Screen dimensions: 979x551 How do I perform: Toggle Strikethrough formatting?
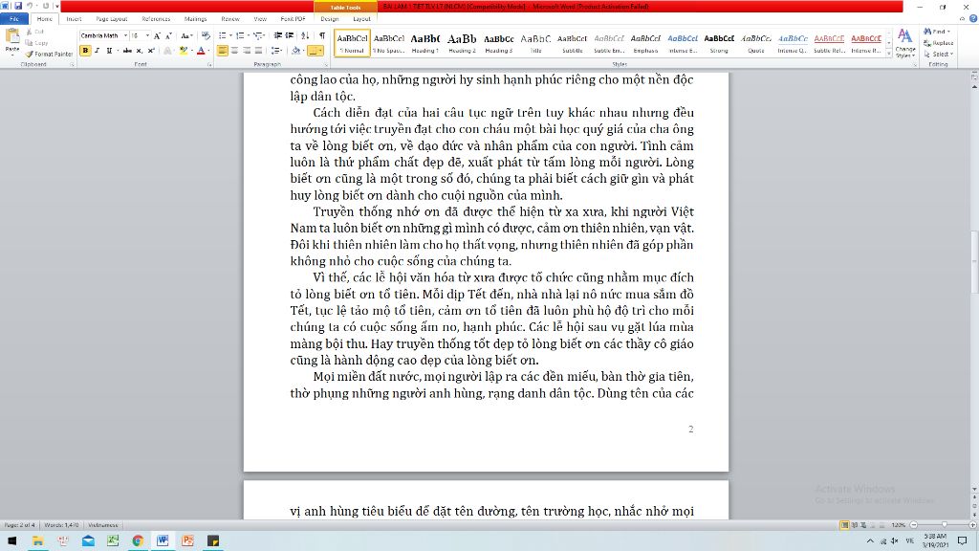point(127,51)
